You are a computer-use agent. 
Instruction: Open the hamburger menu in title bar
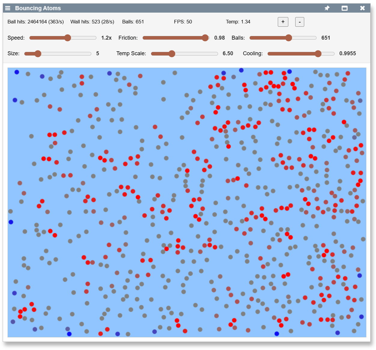pos(8,8)
